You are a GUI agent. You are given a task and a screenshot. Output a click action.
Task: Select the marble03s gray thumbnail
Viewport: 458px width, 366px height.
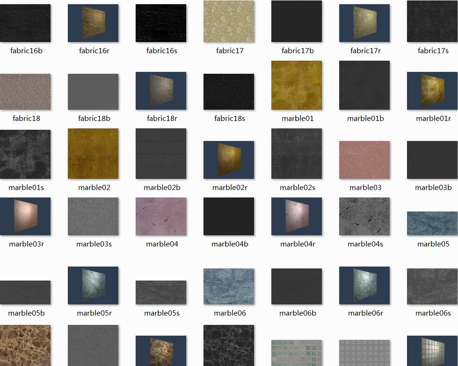[x=93, y=217]
